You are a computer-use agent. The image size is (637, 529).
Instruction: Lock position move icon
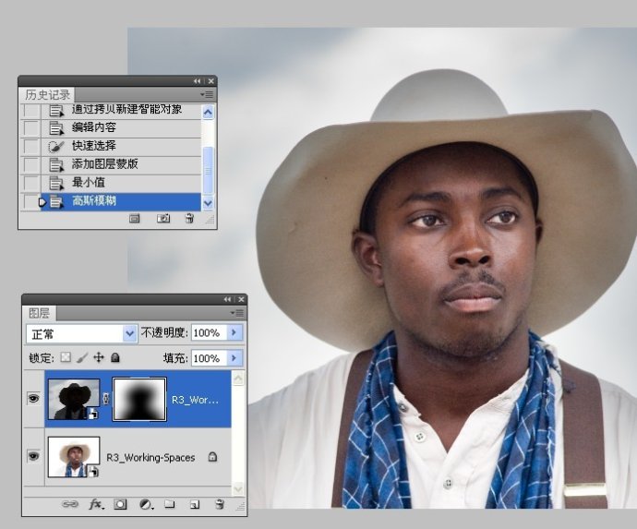[x=99, y=357]
